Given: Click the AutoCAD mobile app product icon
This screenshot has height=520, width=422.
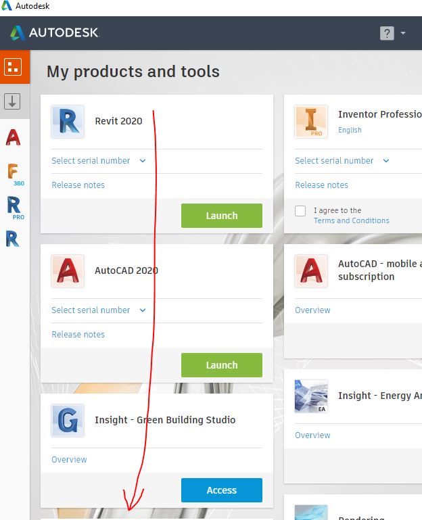Looking at the screenshot, I should tap(311, 271).
